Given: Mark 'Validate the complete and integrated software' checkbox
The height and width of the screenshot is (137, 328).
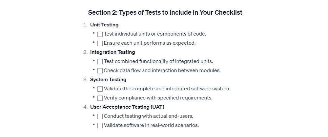Looking at the screenshot, I should (x=100, y=89).
